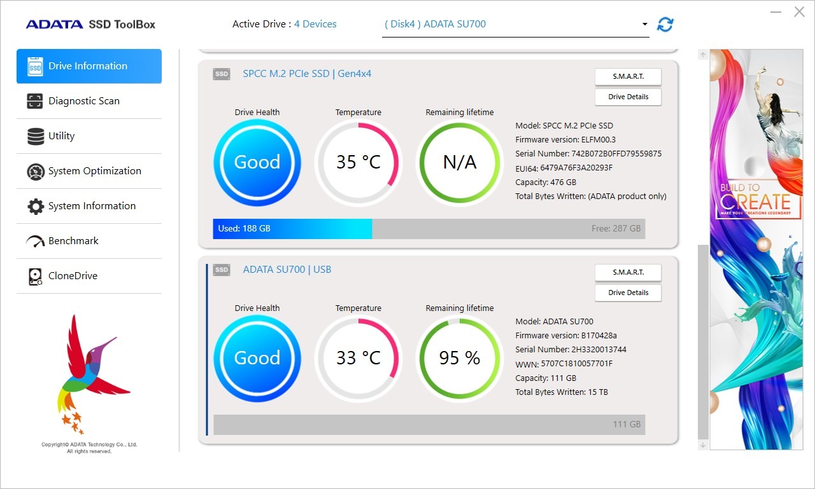Click the System Optimization gauge icon

(x=35, y=171)
